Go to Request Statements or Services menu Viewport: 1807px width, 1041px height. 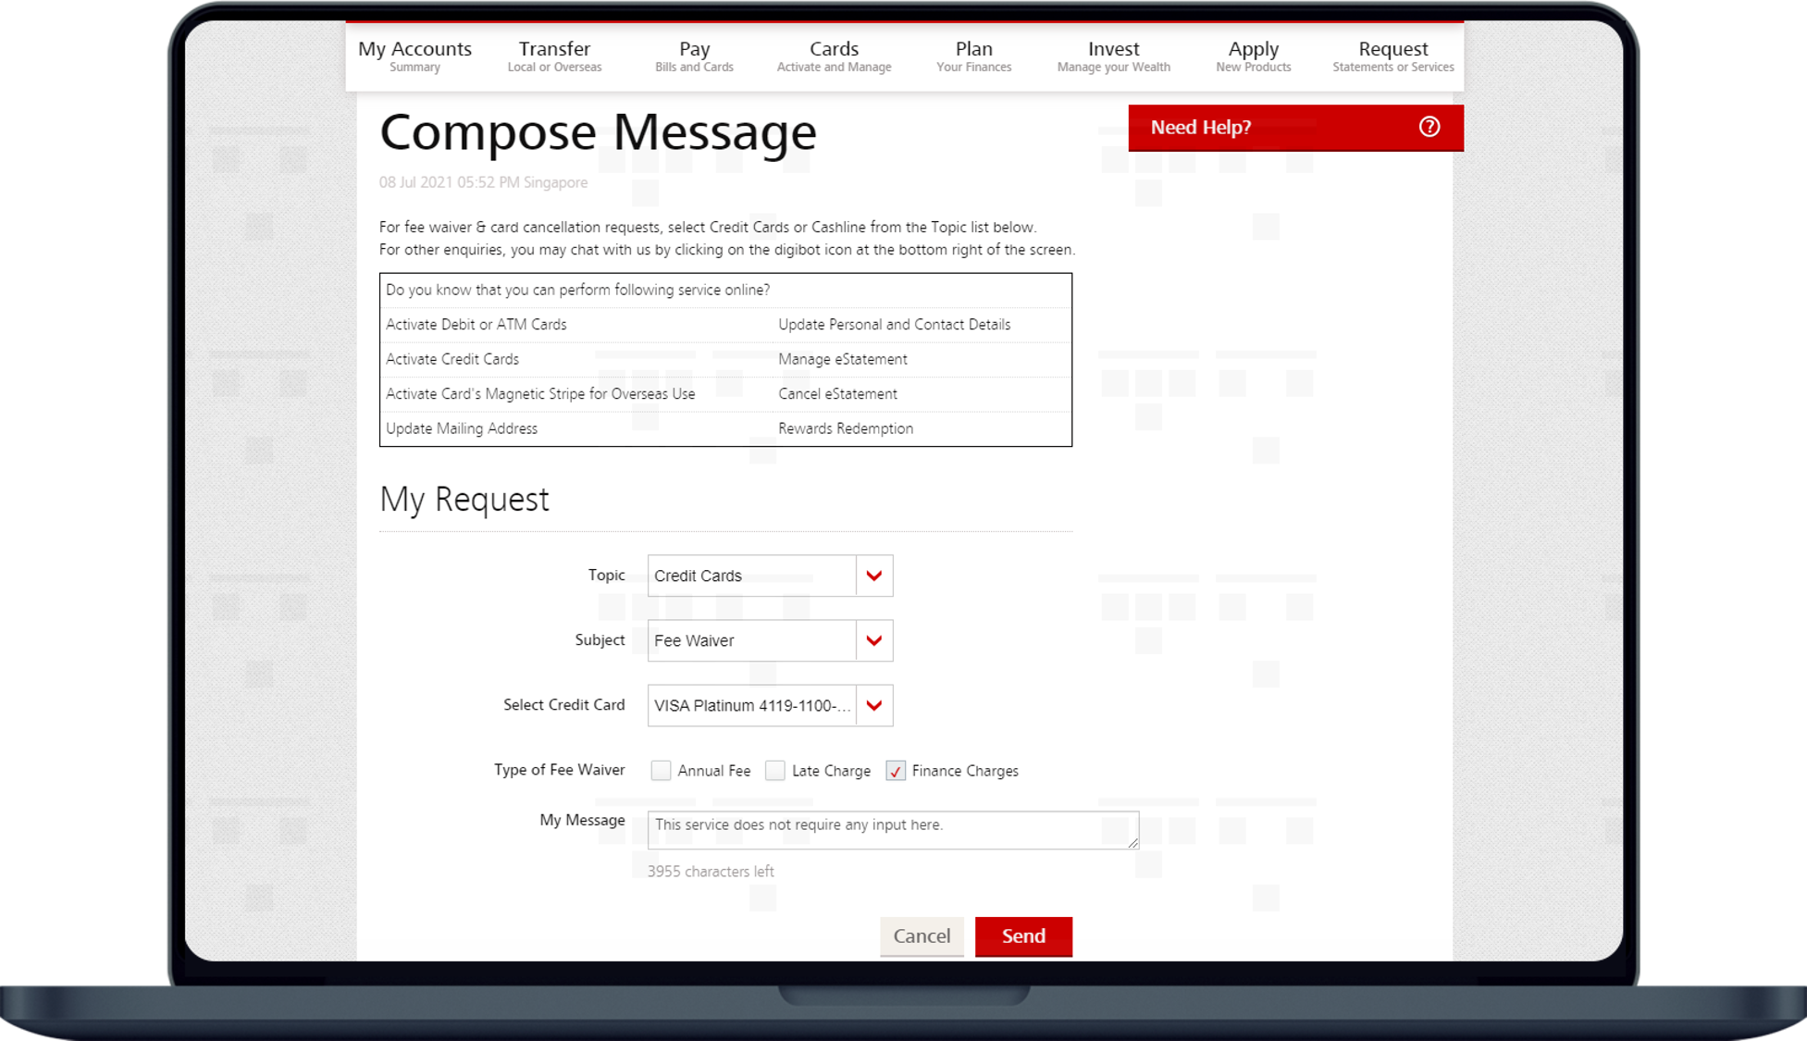pos(1392,56)
